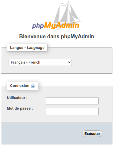Click the purple 'php' logo text

tap(38, 26)
